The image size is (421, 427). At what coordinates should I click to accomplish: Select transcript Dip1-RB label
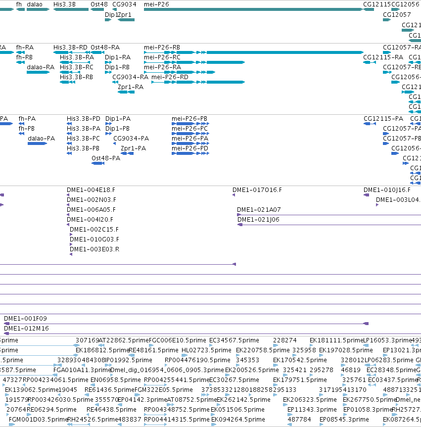click(x=117, y=67)
